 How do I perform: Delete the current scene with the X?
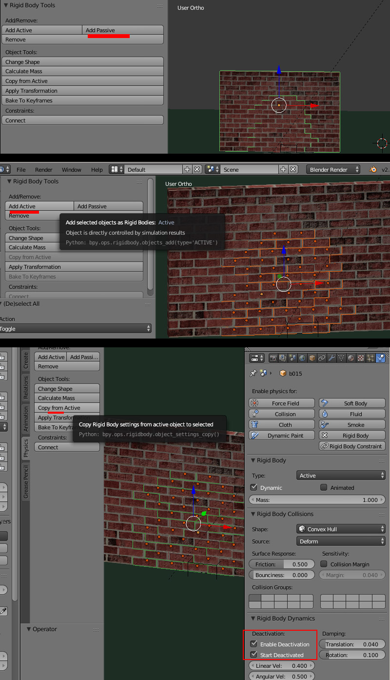pos(293,169)
